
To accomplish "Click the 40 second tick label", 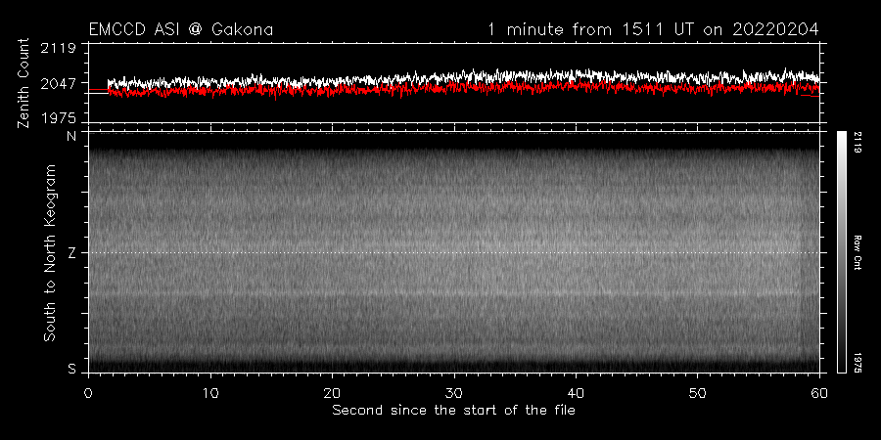I will click(576, 392).
